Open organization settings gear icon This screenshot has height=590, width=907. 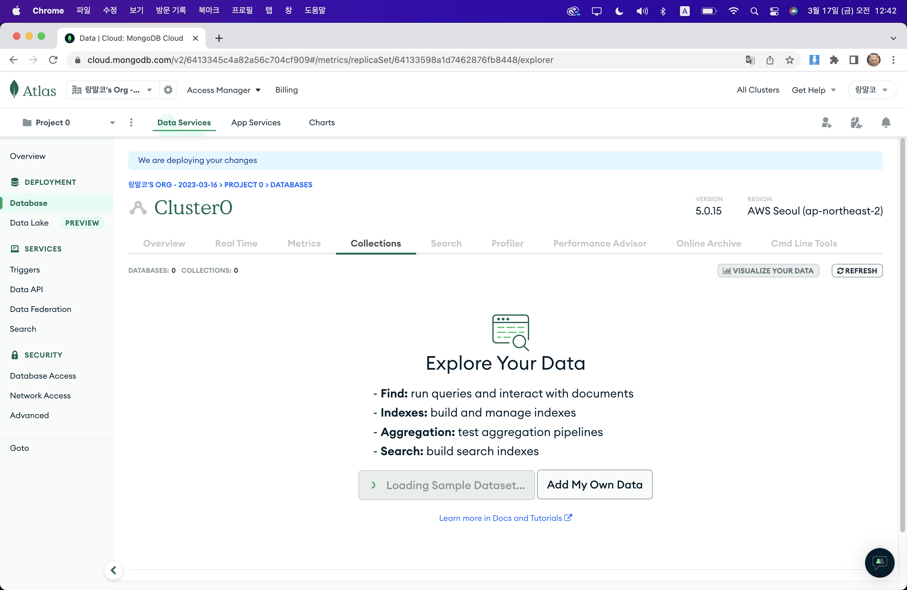pyautogui.click(x=168, y=90)
